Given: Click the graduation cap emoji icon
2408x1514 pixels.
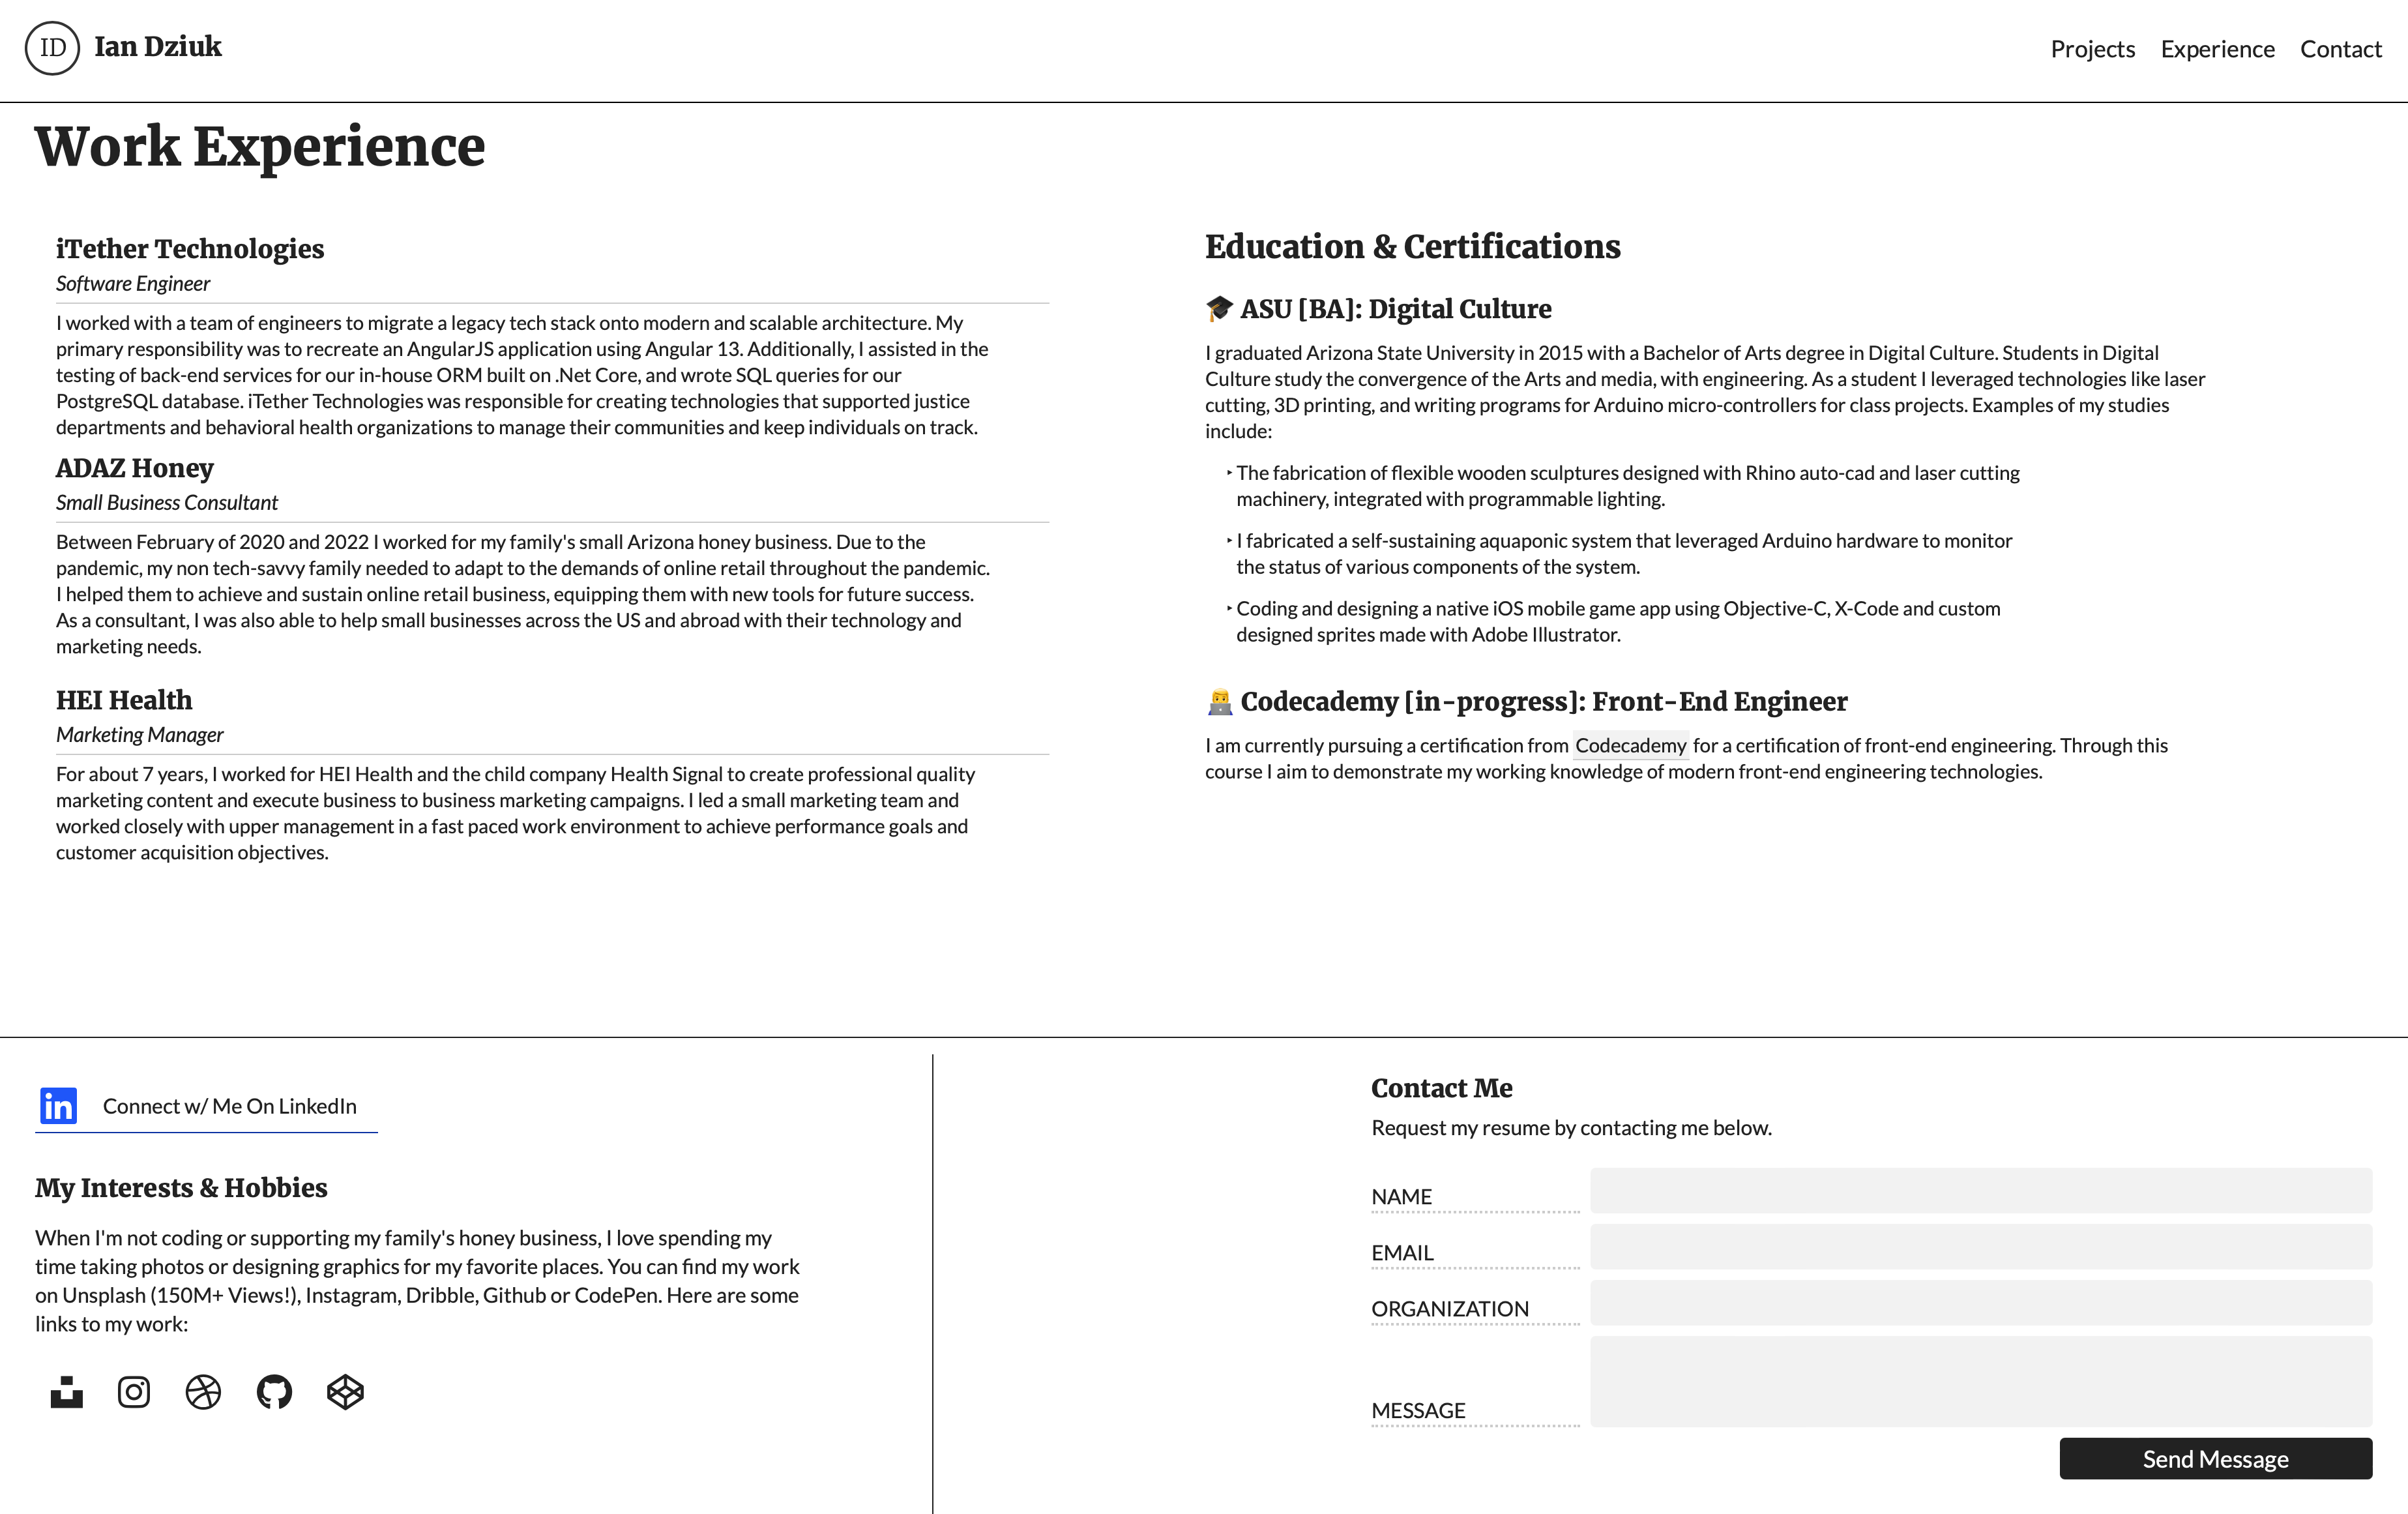Looking at the screenshot, I should [x=1219, y=309].
